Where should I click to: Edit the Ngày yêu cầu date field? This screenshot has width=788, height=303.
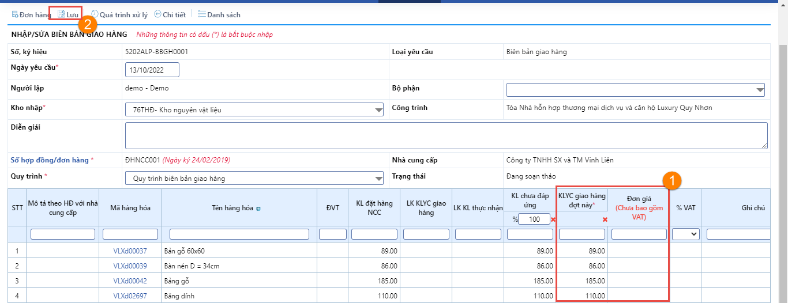coord(152,70)
